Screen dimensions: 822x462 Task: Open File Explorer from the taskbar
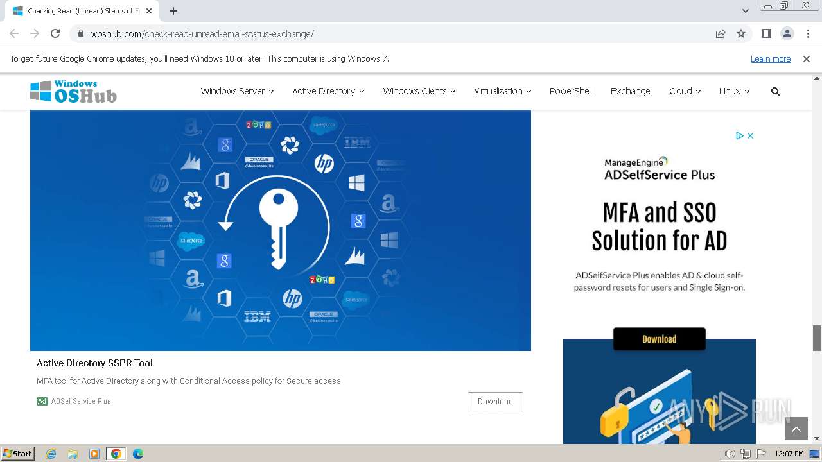73,454
